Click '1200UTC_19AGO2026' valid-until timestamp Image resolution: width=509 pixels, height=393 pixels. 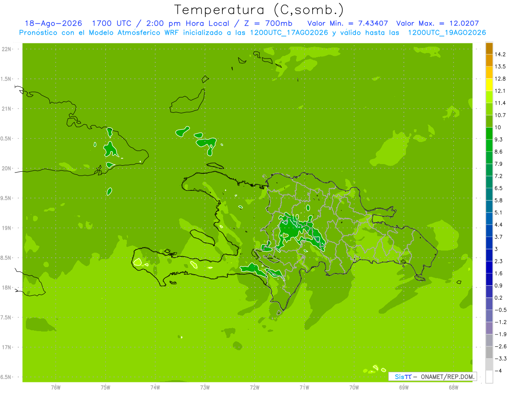pos(447,32)
